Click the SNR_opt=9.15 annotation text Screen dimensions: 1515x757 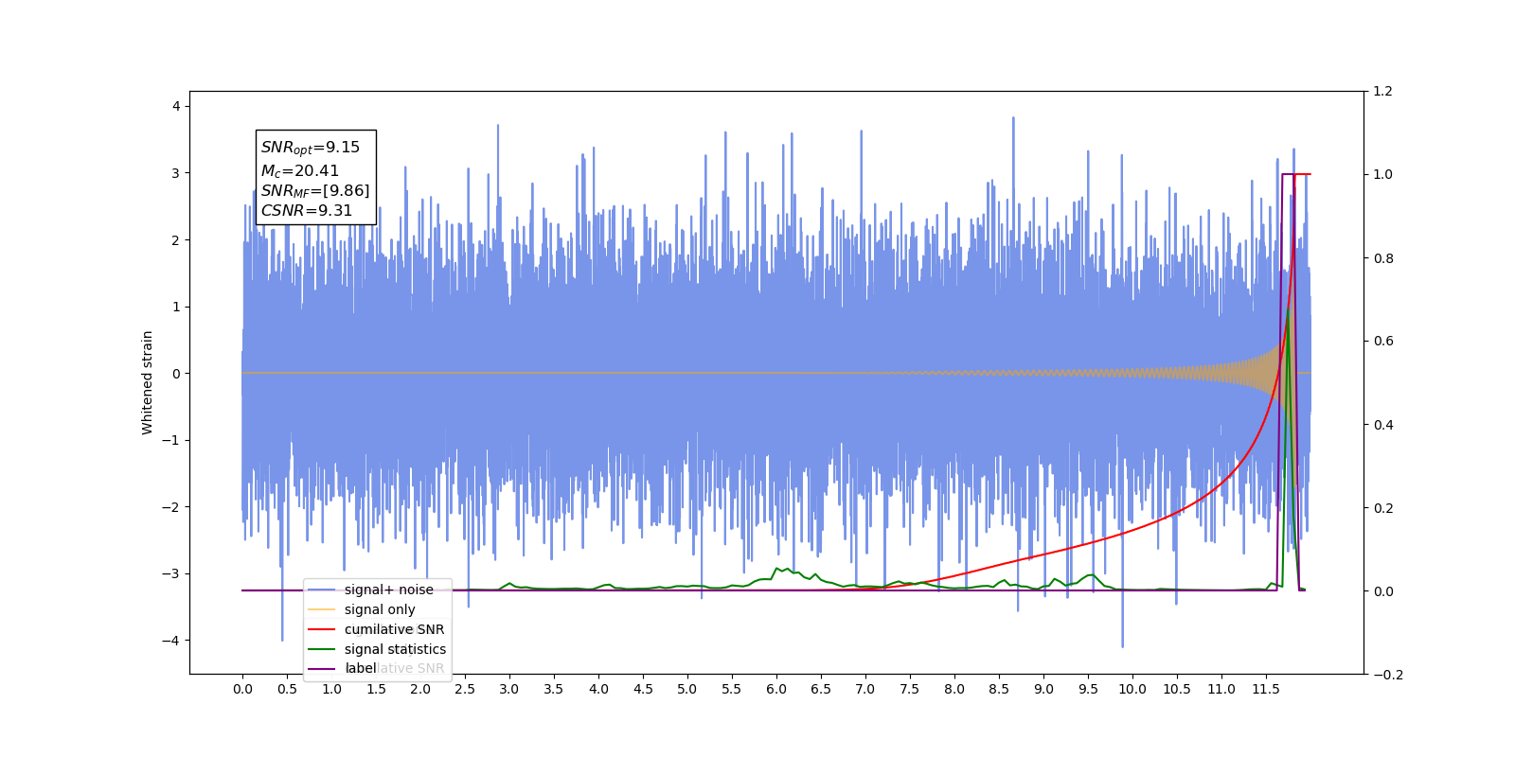click(x=311, y=148)
